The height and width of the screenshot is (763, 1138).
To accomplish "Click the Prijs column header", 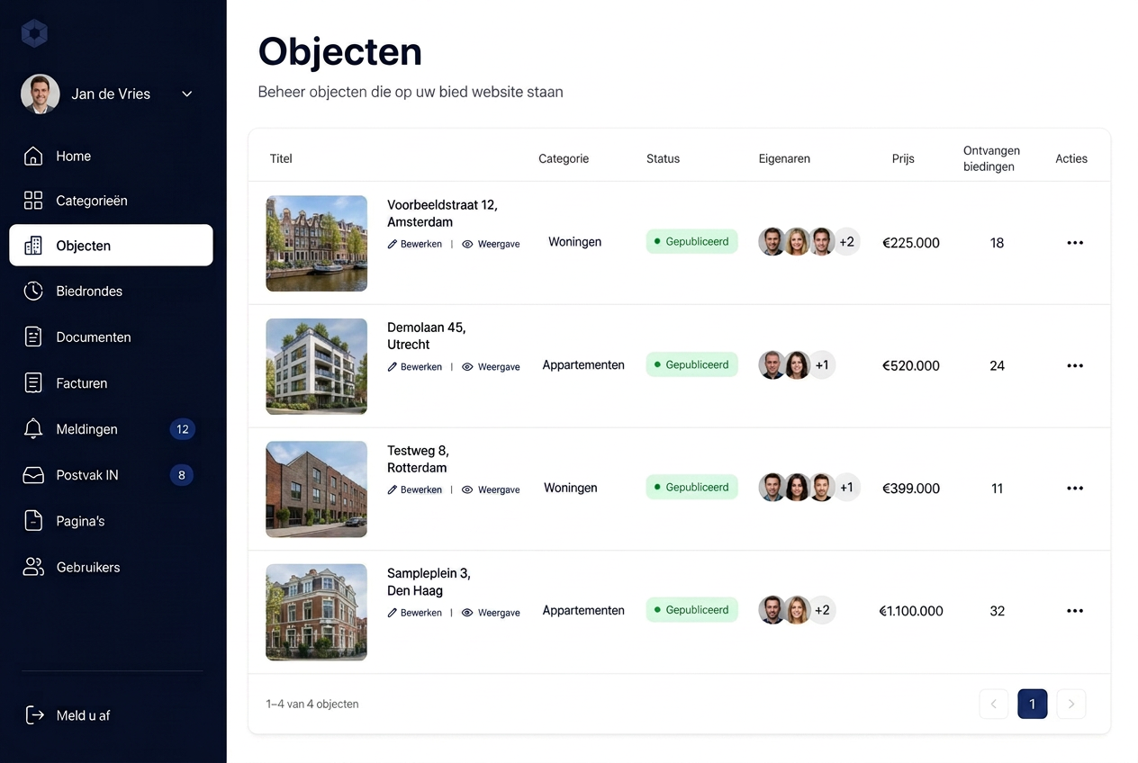I will coord(903,158).
